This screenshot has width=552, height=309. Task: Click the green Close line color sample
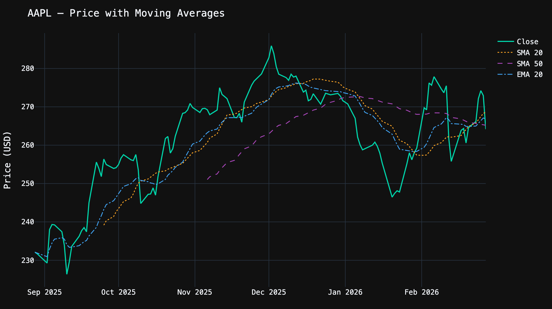[506, 42]
